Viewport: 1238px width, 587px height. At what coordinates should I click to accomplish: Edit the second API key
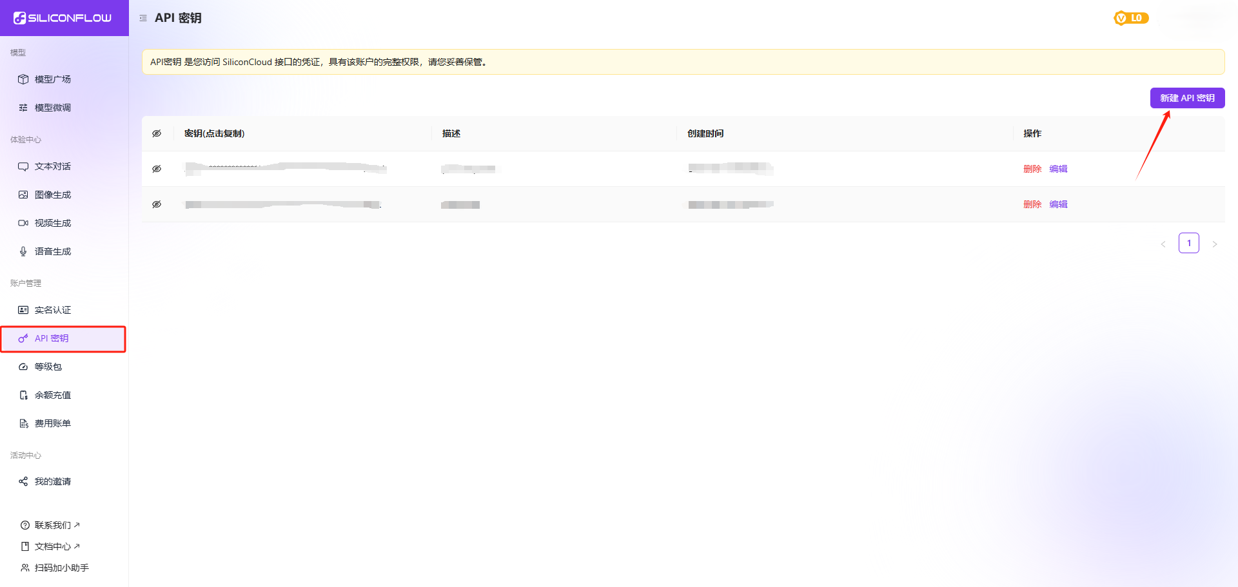[1058, 204]
